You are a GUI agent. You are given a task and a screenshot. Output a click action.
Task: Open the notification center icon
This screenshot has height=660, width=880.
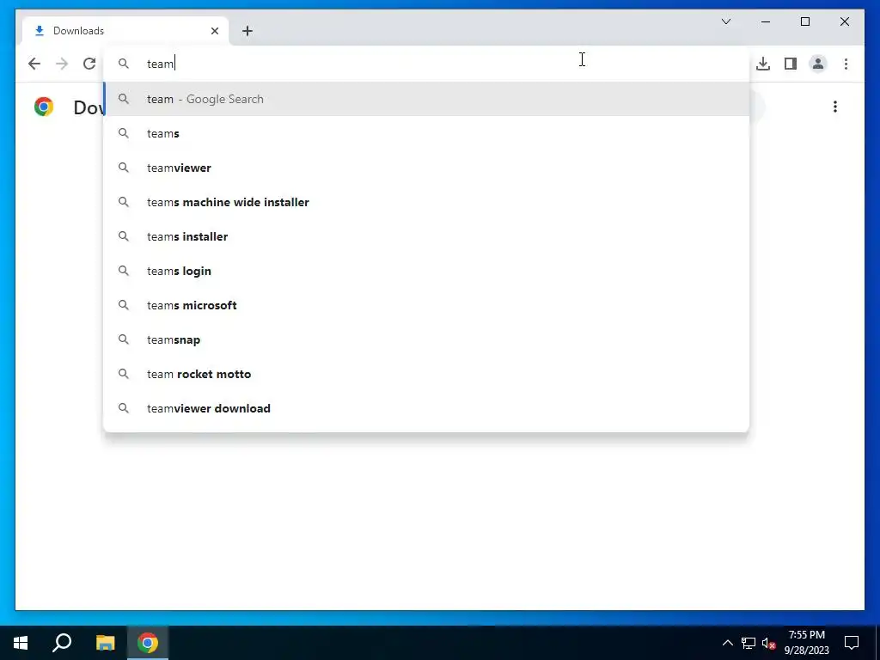click(x=852, y=643)
